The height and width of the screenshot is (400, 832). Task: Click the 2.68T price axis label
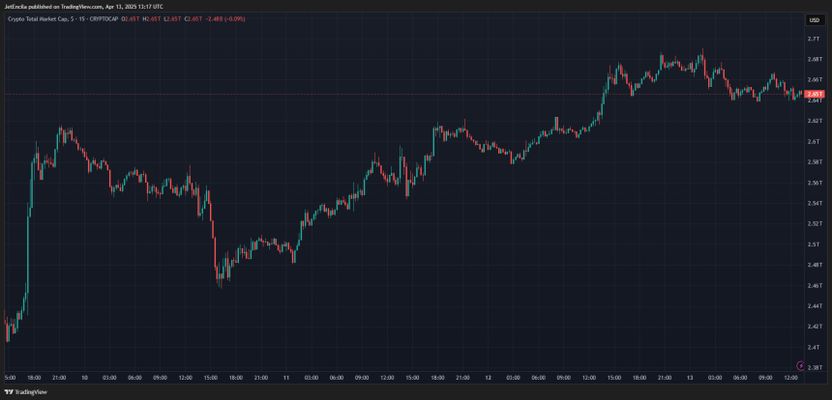click(814, 59)
